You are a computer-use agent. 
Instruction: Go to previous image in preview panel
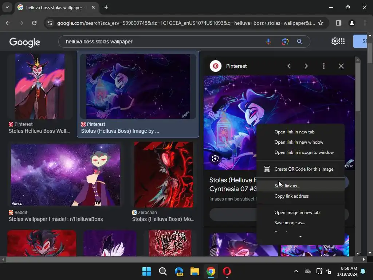point(289,66)
